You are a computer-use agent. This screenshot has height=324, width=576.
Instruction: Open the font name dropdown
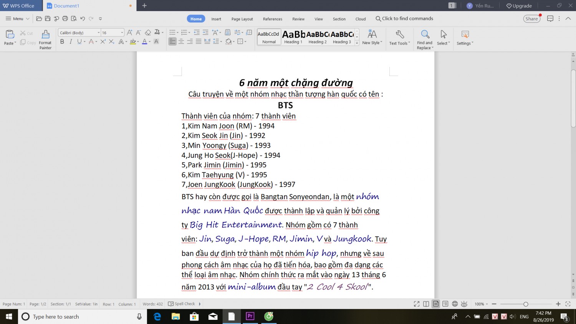pyautogui.click(x=99, y=33)
